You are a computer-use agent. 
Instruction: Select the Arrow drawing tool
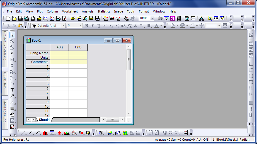12,96
